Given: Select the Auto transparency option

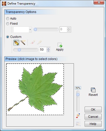Looking at the screenshot, I should 8,19.
